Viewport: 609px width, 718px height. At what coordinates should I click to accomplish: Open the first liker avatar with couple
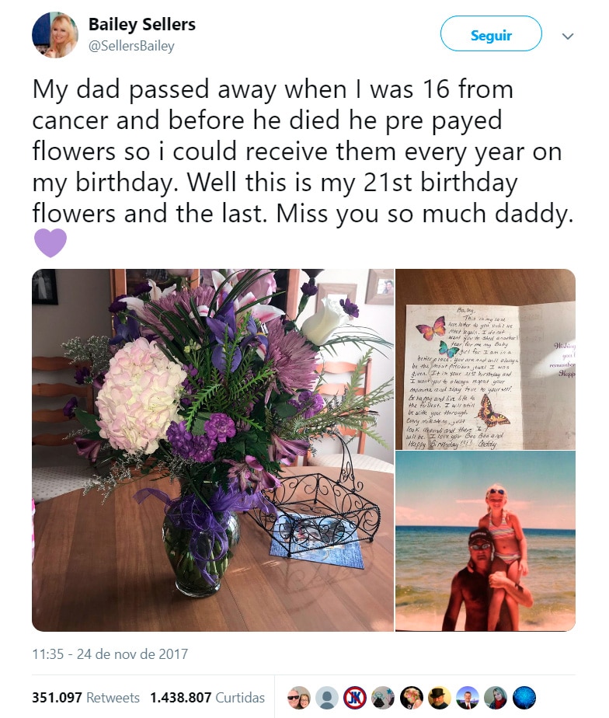click(299, 698)
